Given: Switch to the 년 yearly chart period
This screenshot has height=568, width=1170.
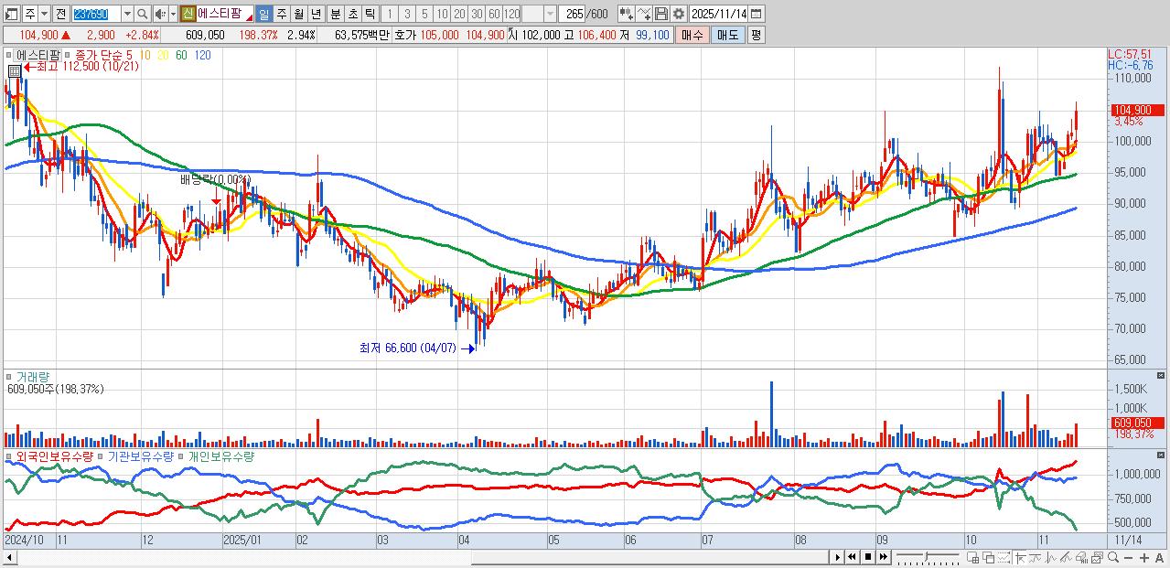Looking at the screenshot, I should tap(316, 14).
